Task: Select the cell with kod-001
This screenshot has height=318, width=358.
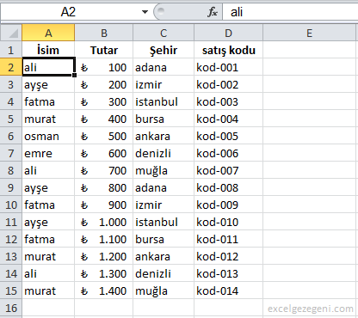Action: 228,67
